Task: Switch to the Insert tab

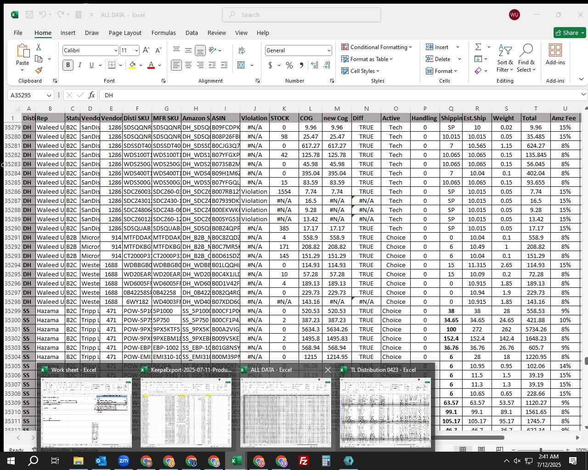Action: pos(68,33)
